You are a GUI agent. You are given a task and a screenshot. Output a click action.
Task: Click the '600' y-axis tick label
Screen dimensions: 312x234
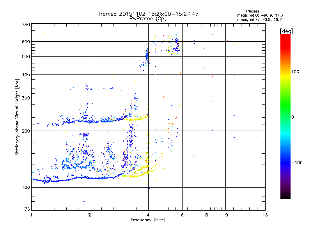26,42
